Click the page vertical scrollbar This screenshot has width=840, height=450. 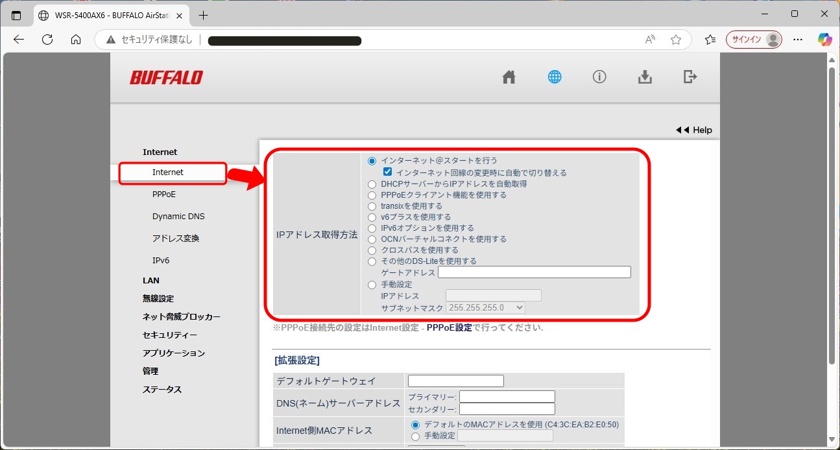coord(833,214)
